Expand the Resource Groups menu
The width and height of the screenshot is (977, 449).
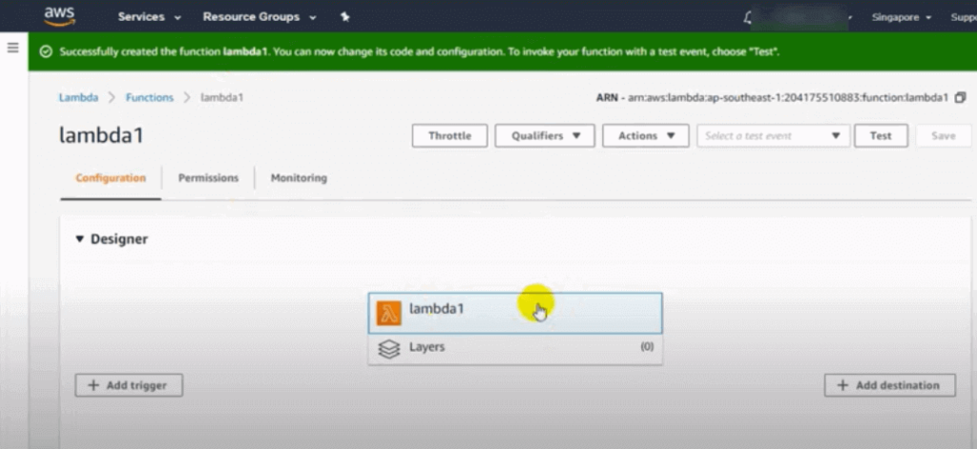click(x=260, y=17)
